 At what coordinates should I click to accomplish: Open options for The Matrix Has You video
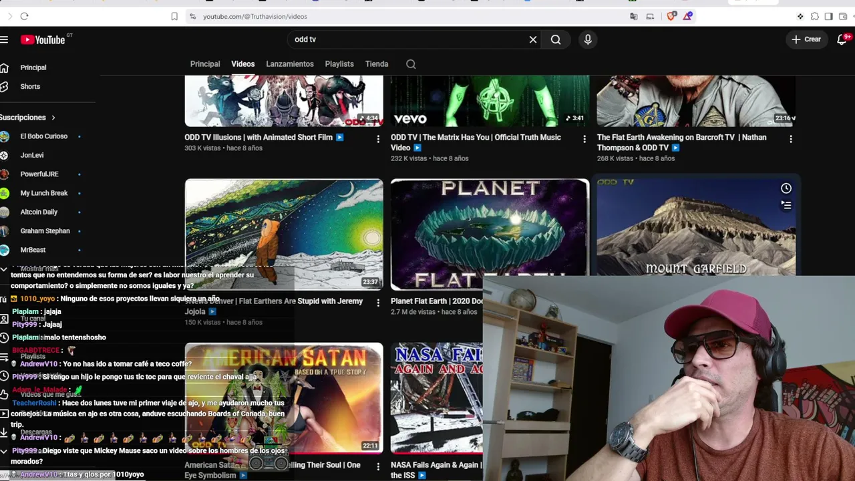pos(584,139)
